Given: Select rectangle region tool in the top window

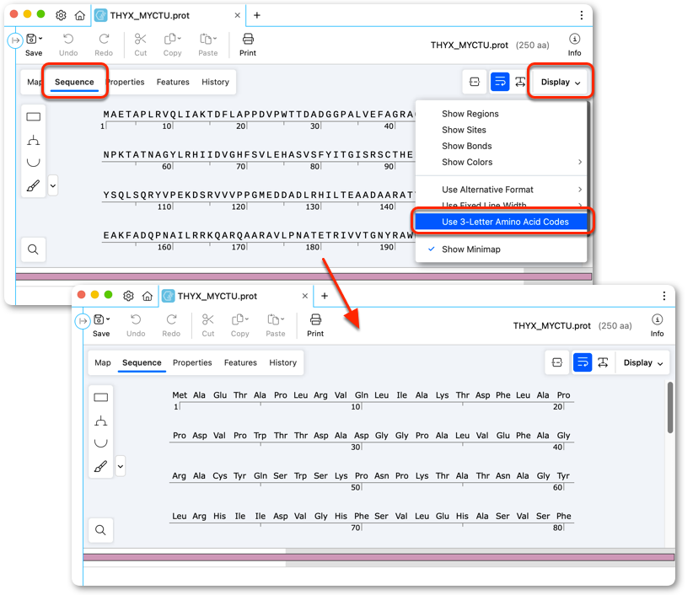Looking at the screenshot, I should [x=33, y=116].
